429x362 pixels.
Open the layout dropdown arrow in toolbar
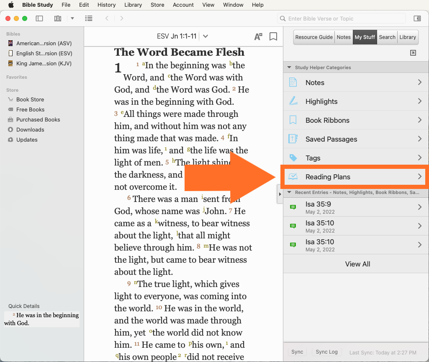72,18
